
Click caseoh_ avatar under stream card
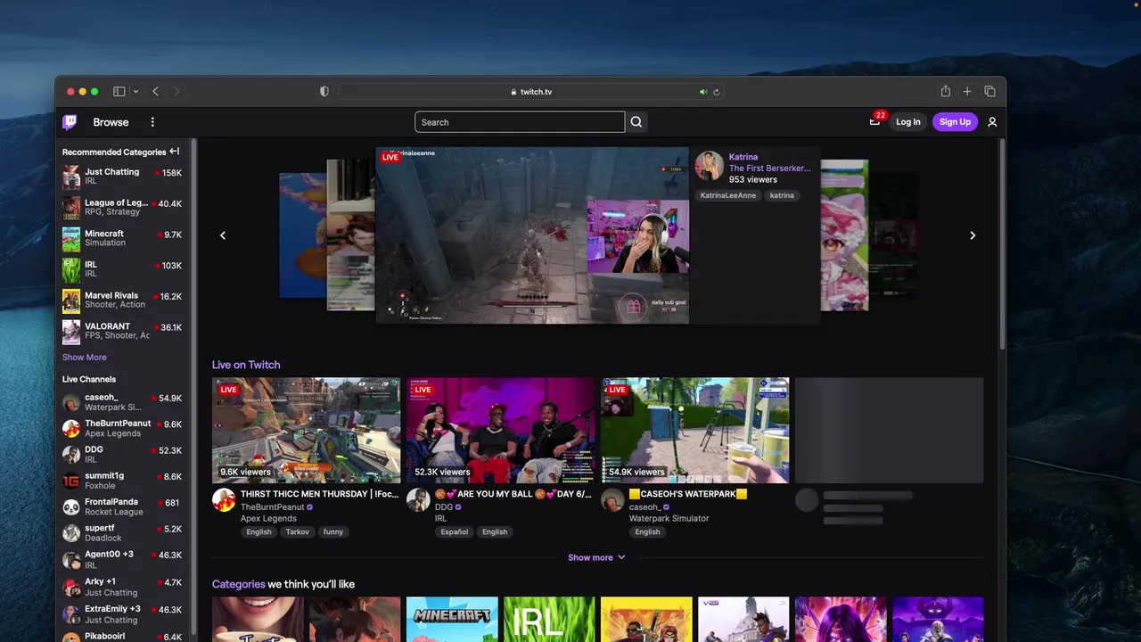tap(612, 500)
